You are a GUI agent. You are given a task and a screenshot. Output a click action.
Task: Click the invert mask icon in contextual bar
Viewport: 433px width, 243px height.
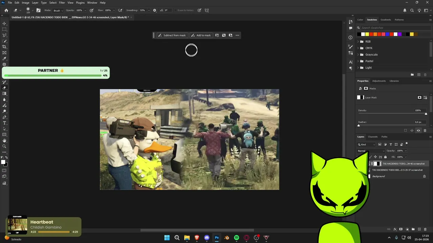point(224,35)
